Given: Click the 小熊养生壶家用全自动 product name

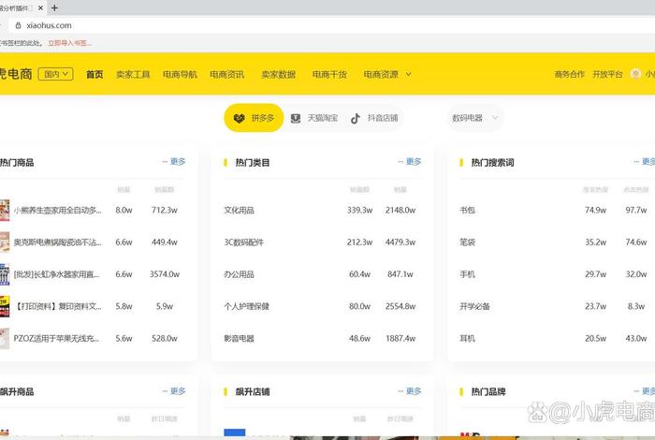Looking at the screenshot, I should [x=58, y=211].
